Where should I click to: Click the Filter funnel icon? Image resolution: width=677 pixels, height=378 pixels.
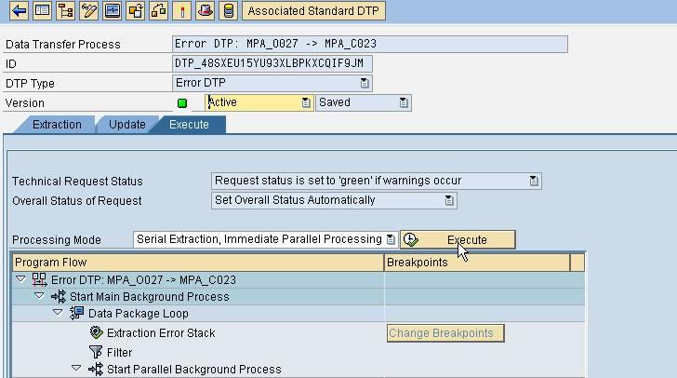(96, 352)
